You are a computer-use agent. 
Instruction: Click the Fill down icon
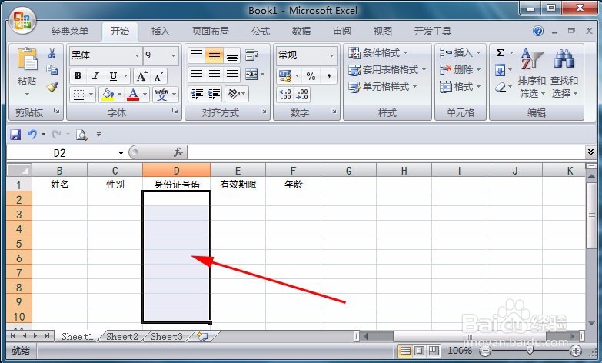tap(500, 70)
